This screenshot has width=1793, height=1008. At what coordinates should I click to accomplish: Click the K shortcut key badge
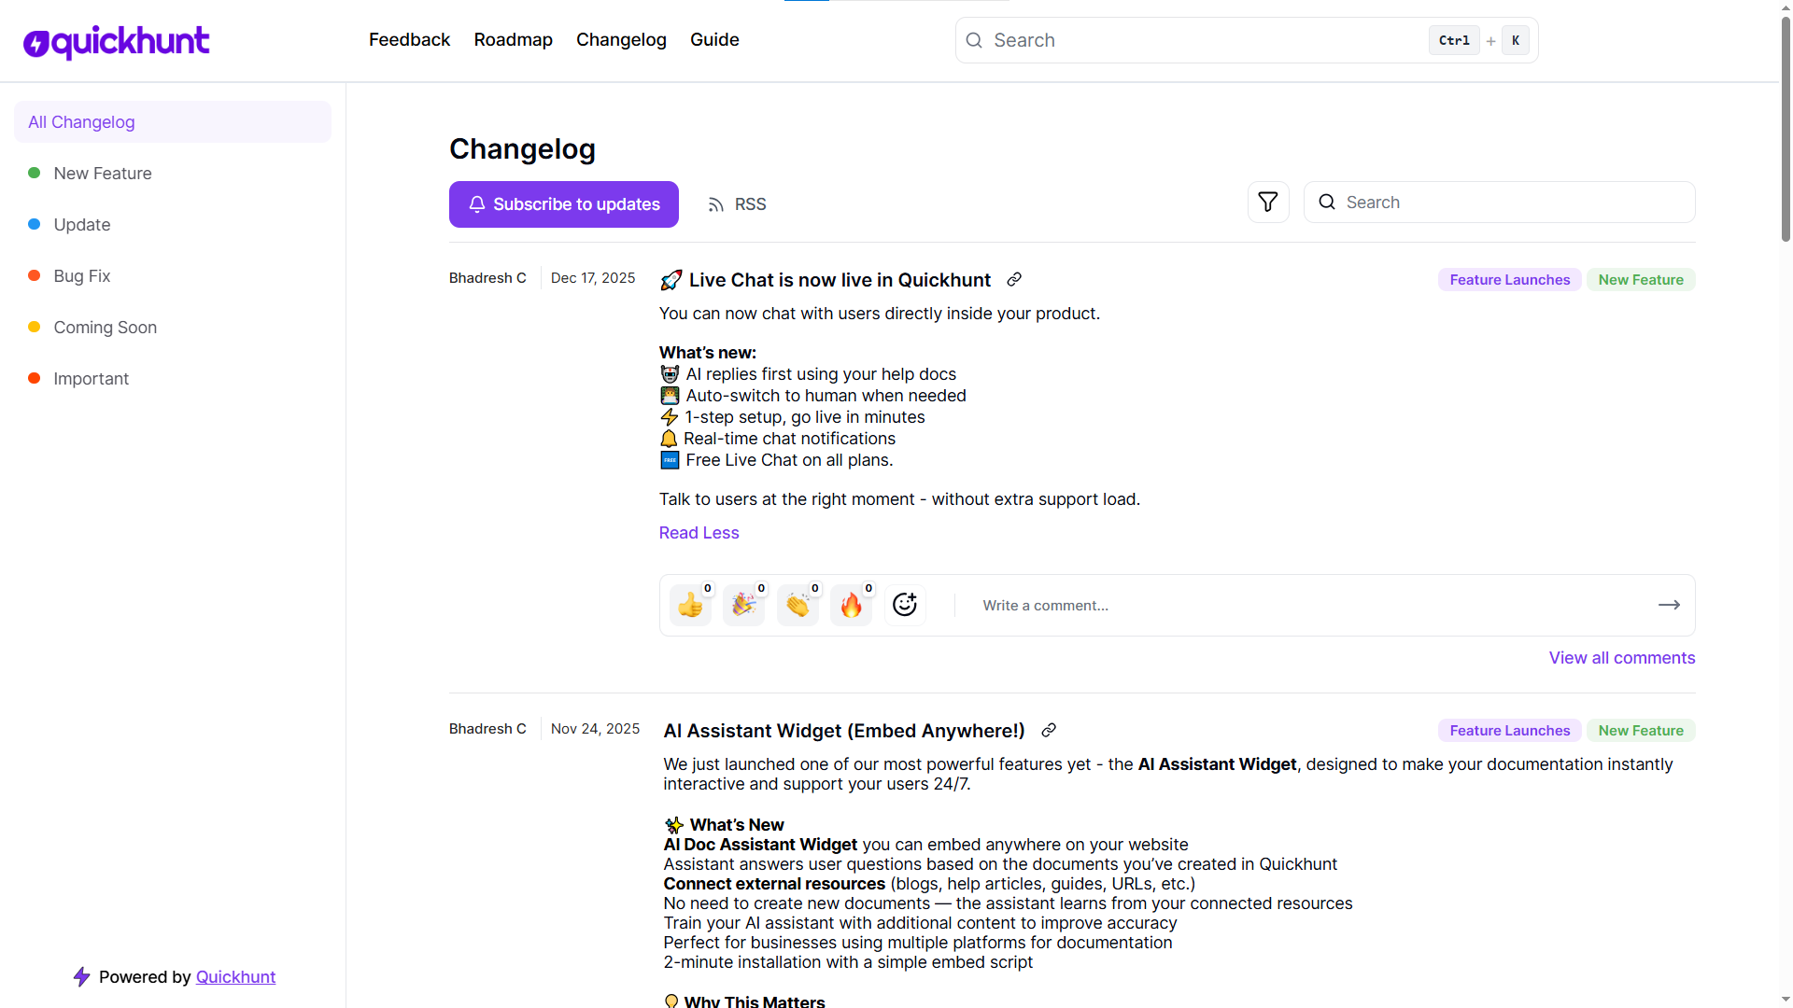point(1516,40)
